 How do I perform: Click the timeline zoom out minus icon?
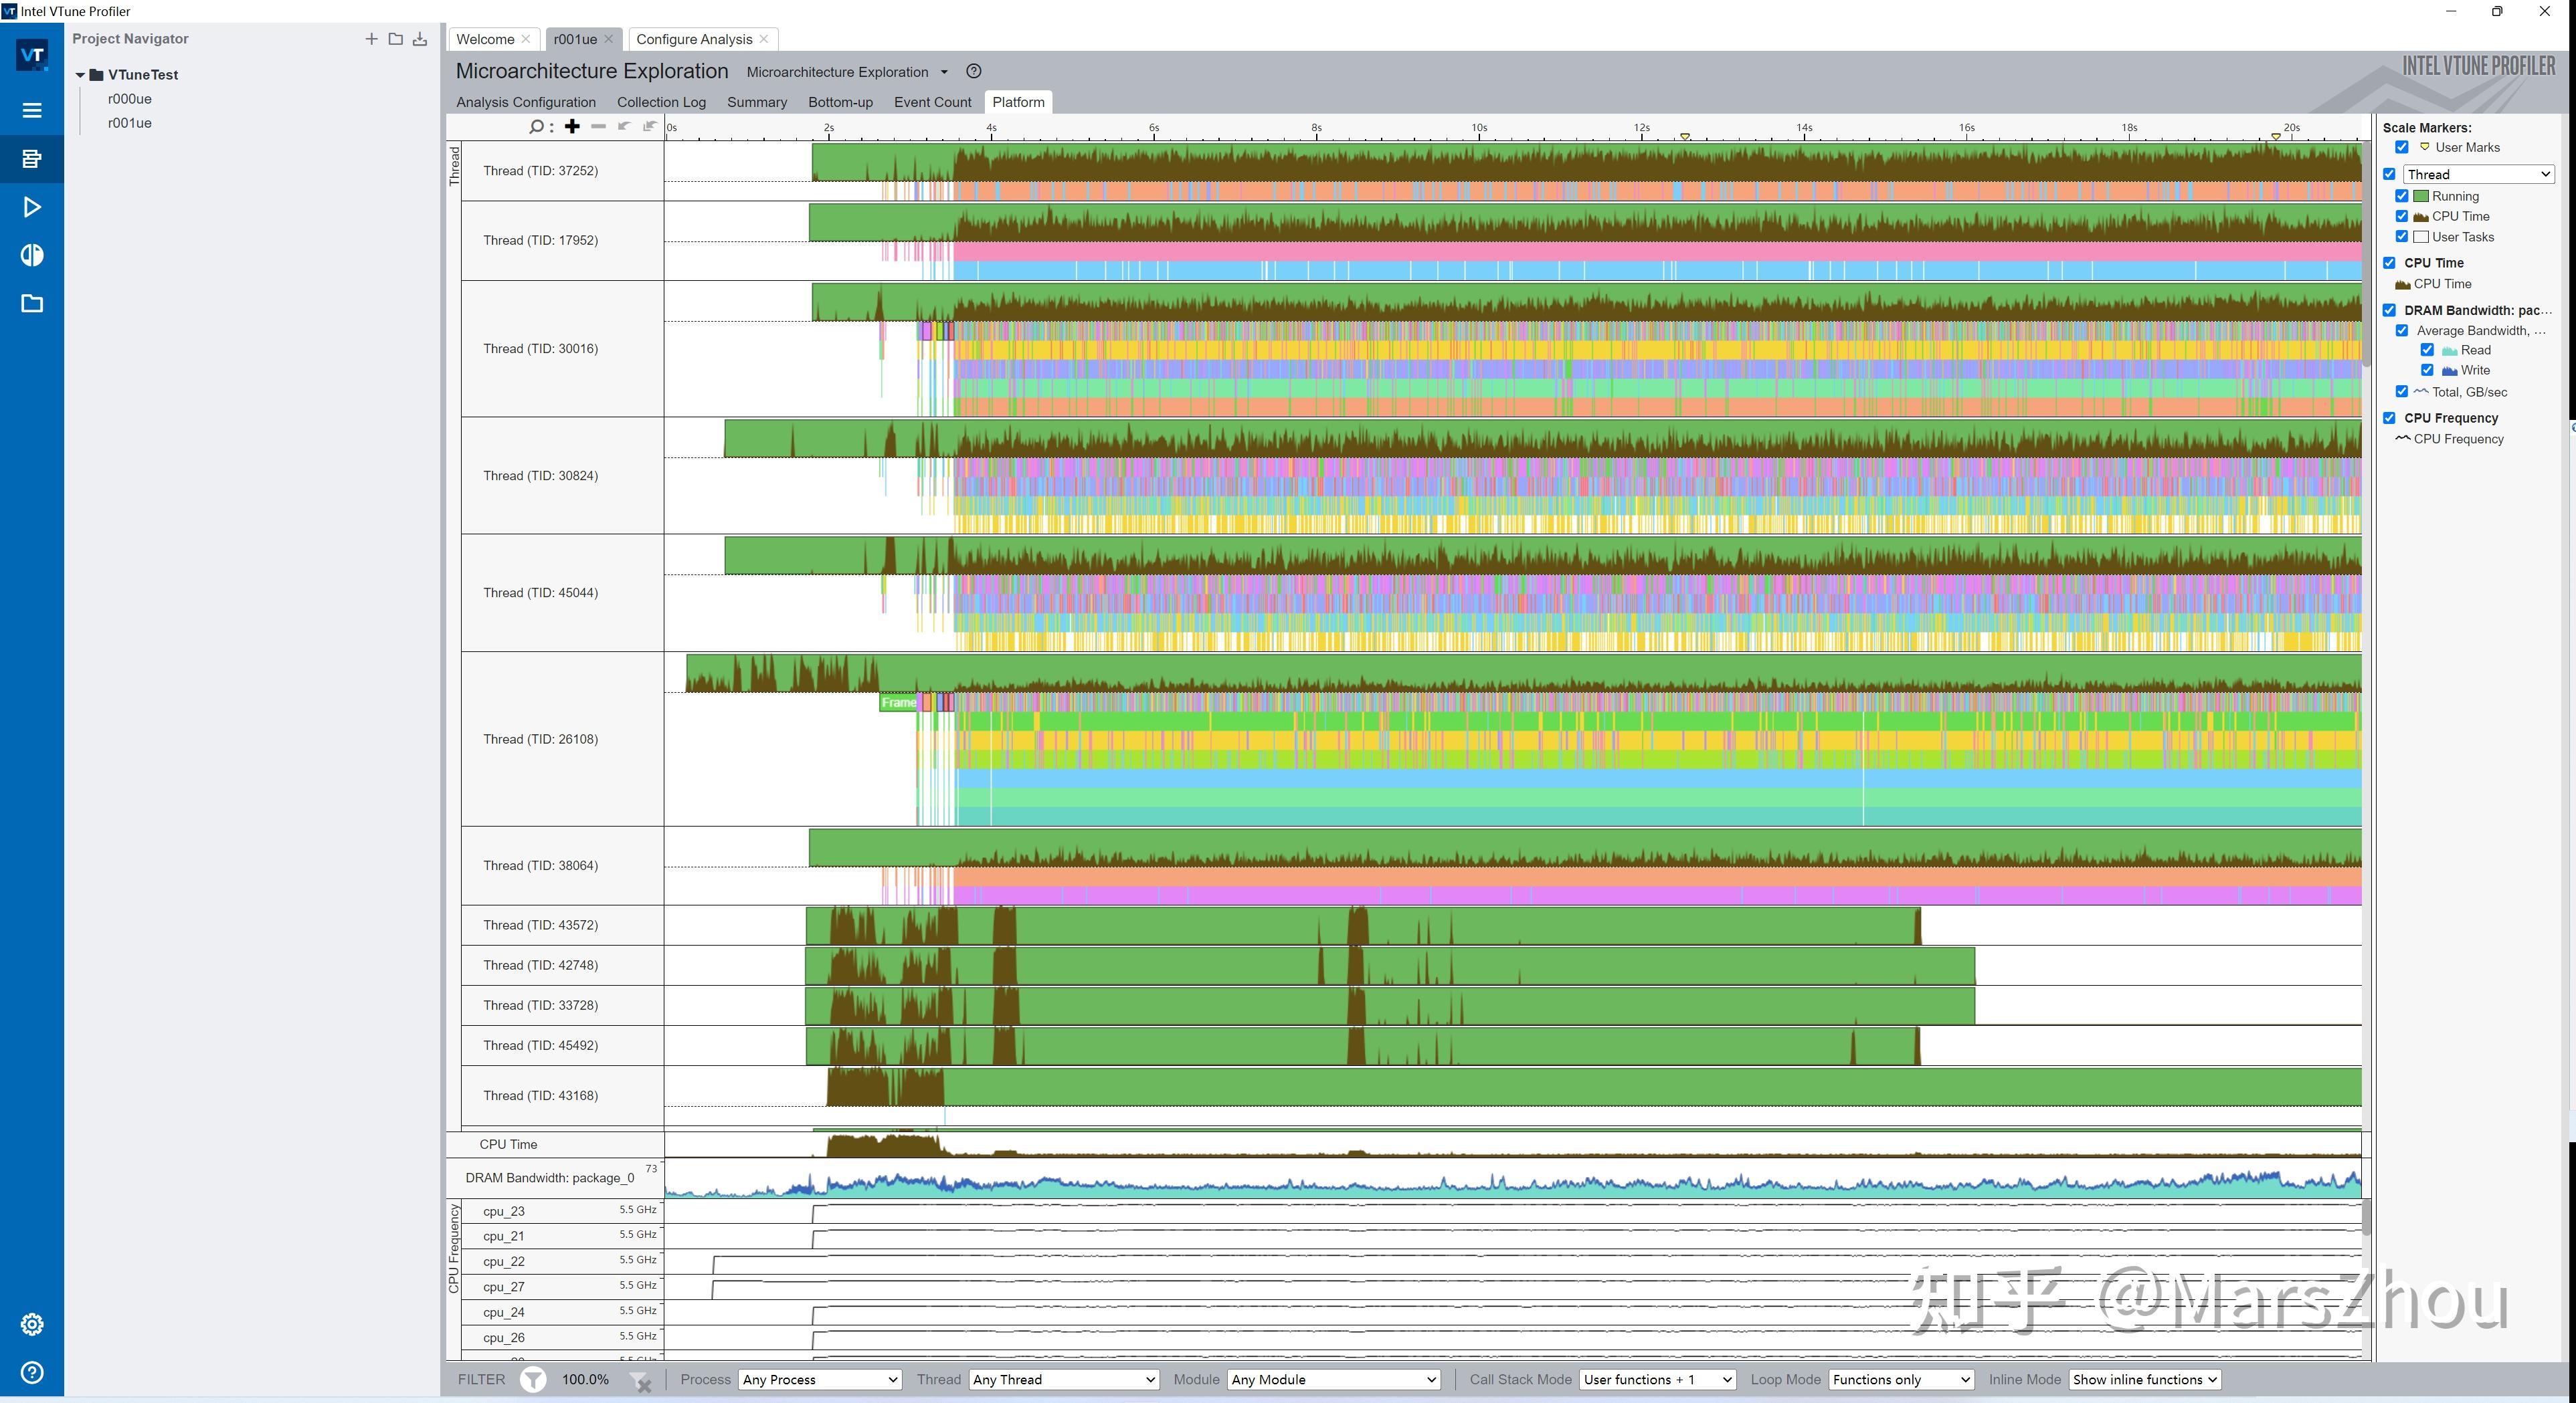coord(598,126)
